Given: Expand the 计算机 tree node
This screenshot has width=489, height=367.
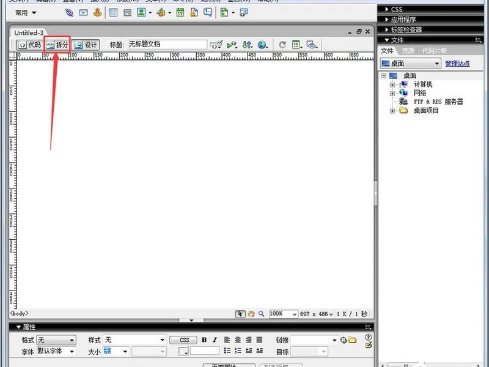Looking at the screenshot, I should pos(392,84).
